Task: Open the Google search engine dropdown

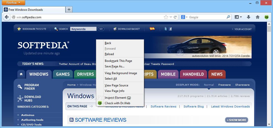Action: coord(187,17)
